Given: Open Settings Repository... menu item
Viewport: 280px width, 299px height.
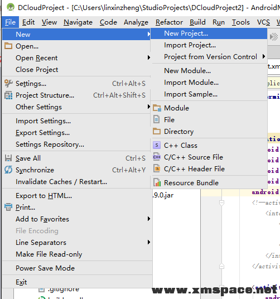Looking at the screenshot, I should point(76,144).
